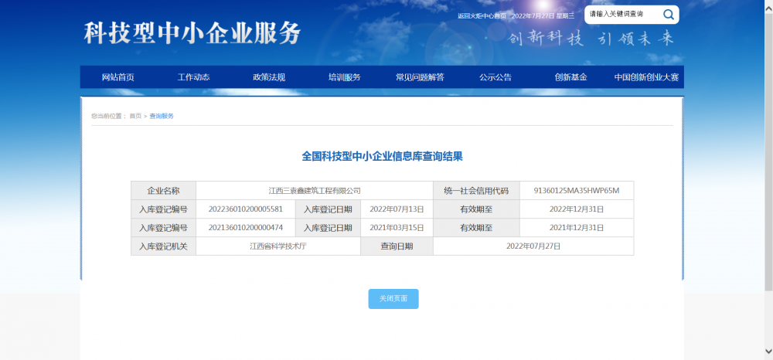Go to the 政策法规 section
The width and height of the screenshot is (773, 360).
click(269, 77)
